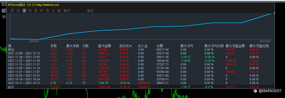The image size is (285, 98).
Task: Open the 月 monthly tab
Action: [x=30, y=11]
